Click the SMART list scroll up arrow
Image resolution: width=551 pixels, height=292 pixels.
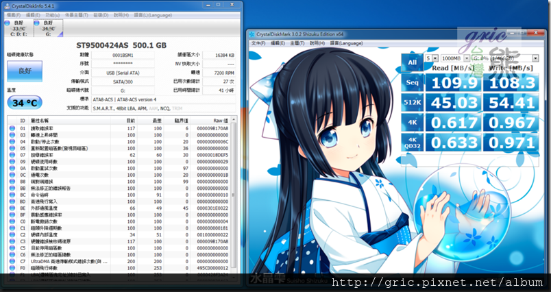point(234,120)
